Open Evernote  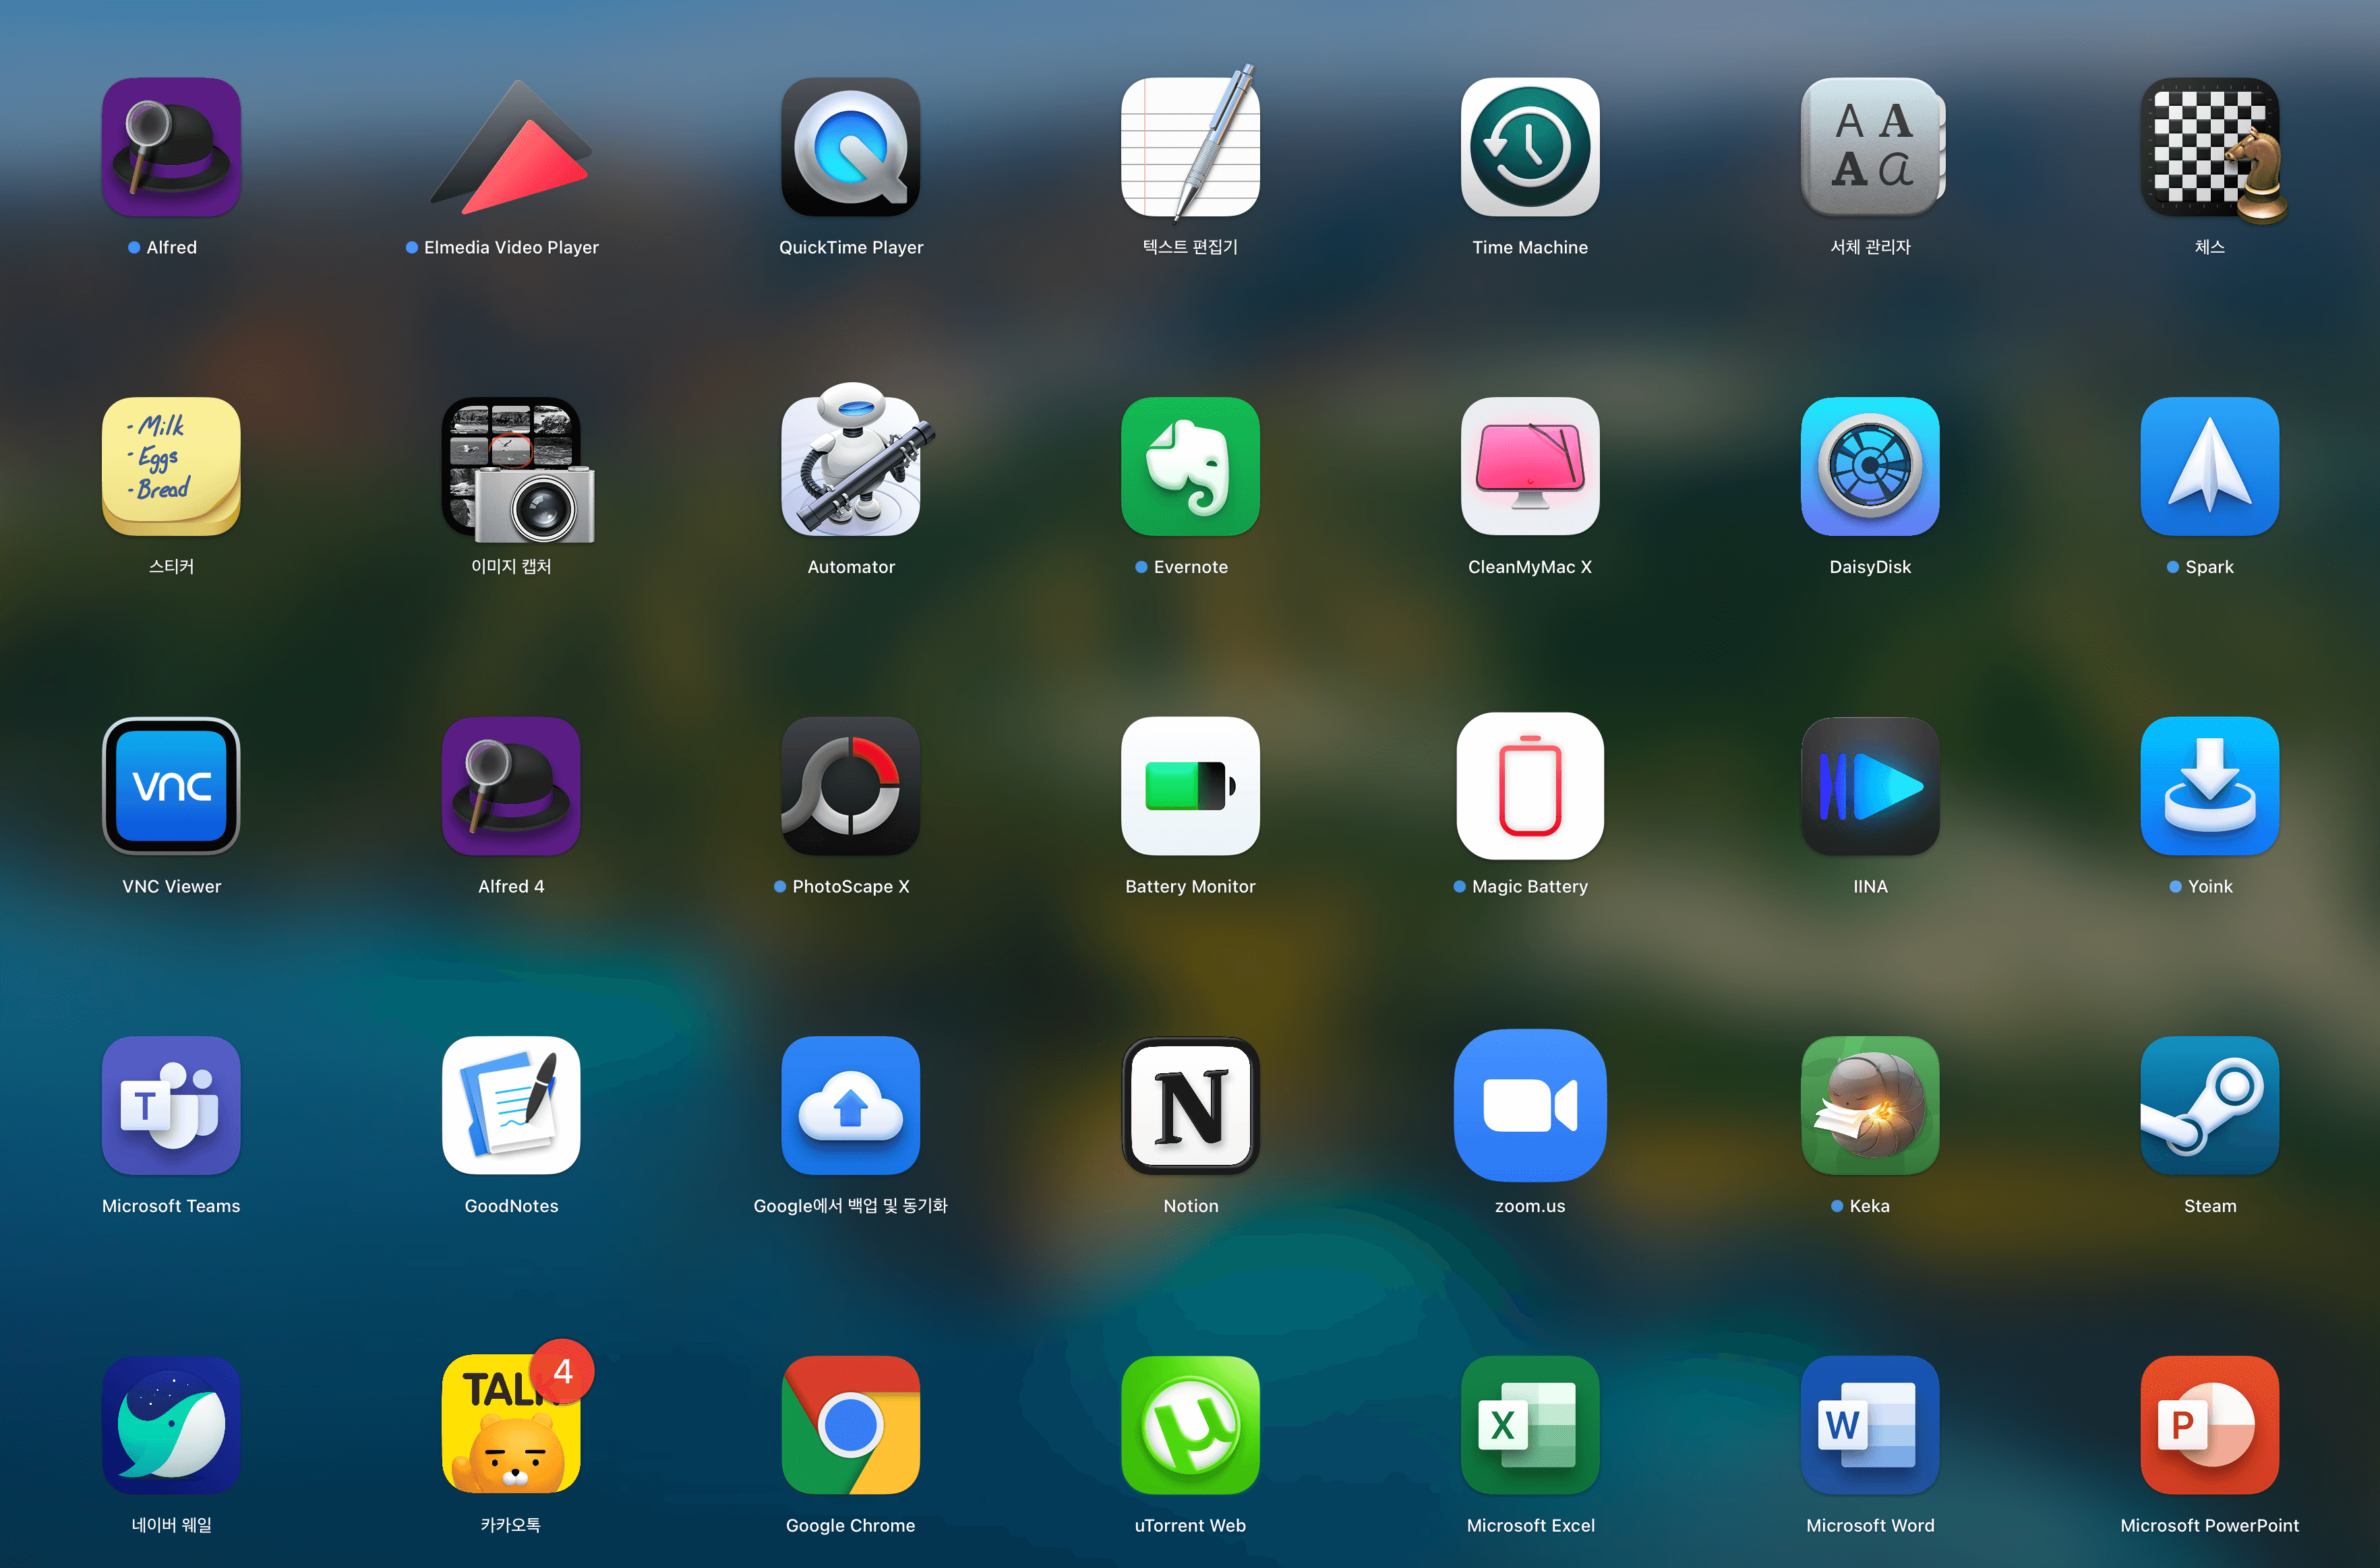[1190, 466]
